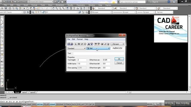Open the Express menu in AutoCAD
The height and width of the screenshot is (107, 191).
[108, 5]
